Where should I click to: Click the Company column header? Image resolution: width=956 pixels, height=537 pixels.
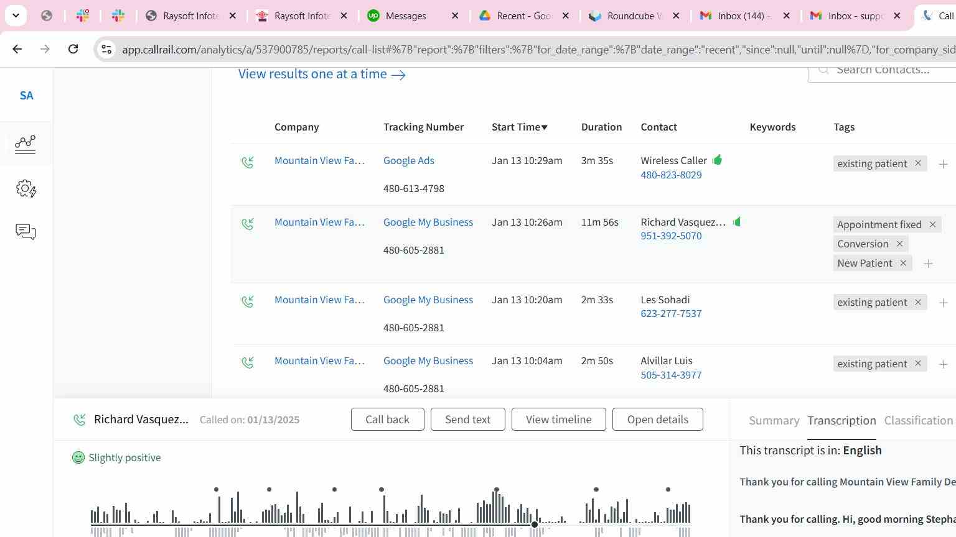pos(296,127)
